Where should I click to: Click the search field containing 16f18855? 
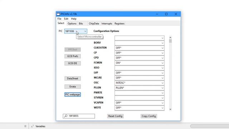79,116
